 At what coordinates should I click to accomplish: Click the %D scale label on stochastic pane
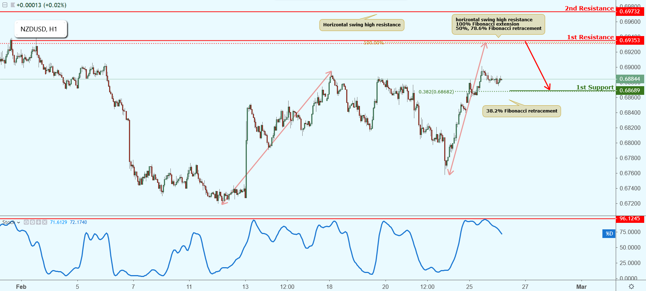(609, 234)
